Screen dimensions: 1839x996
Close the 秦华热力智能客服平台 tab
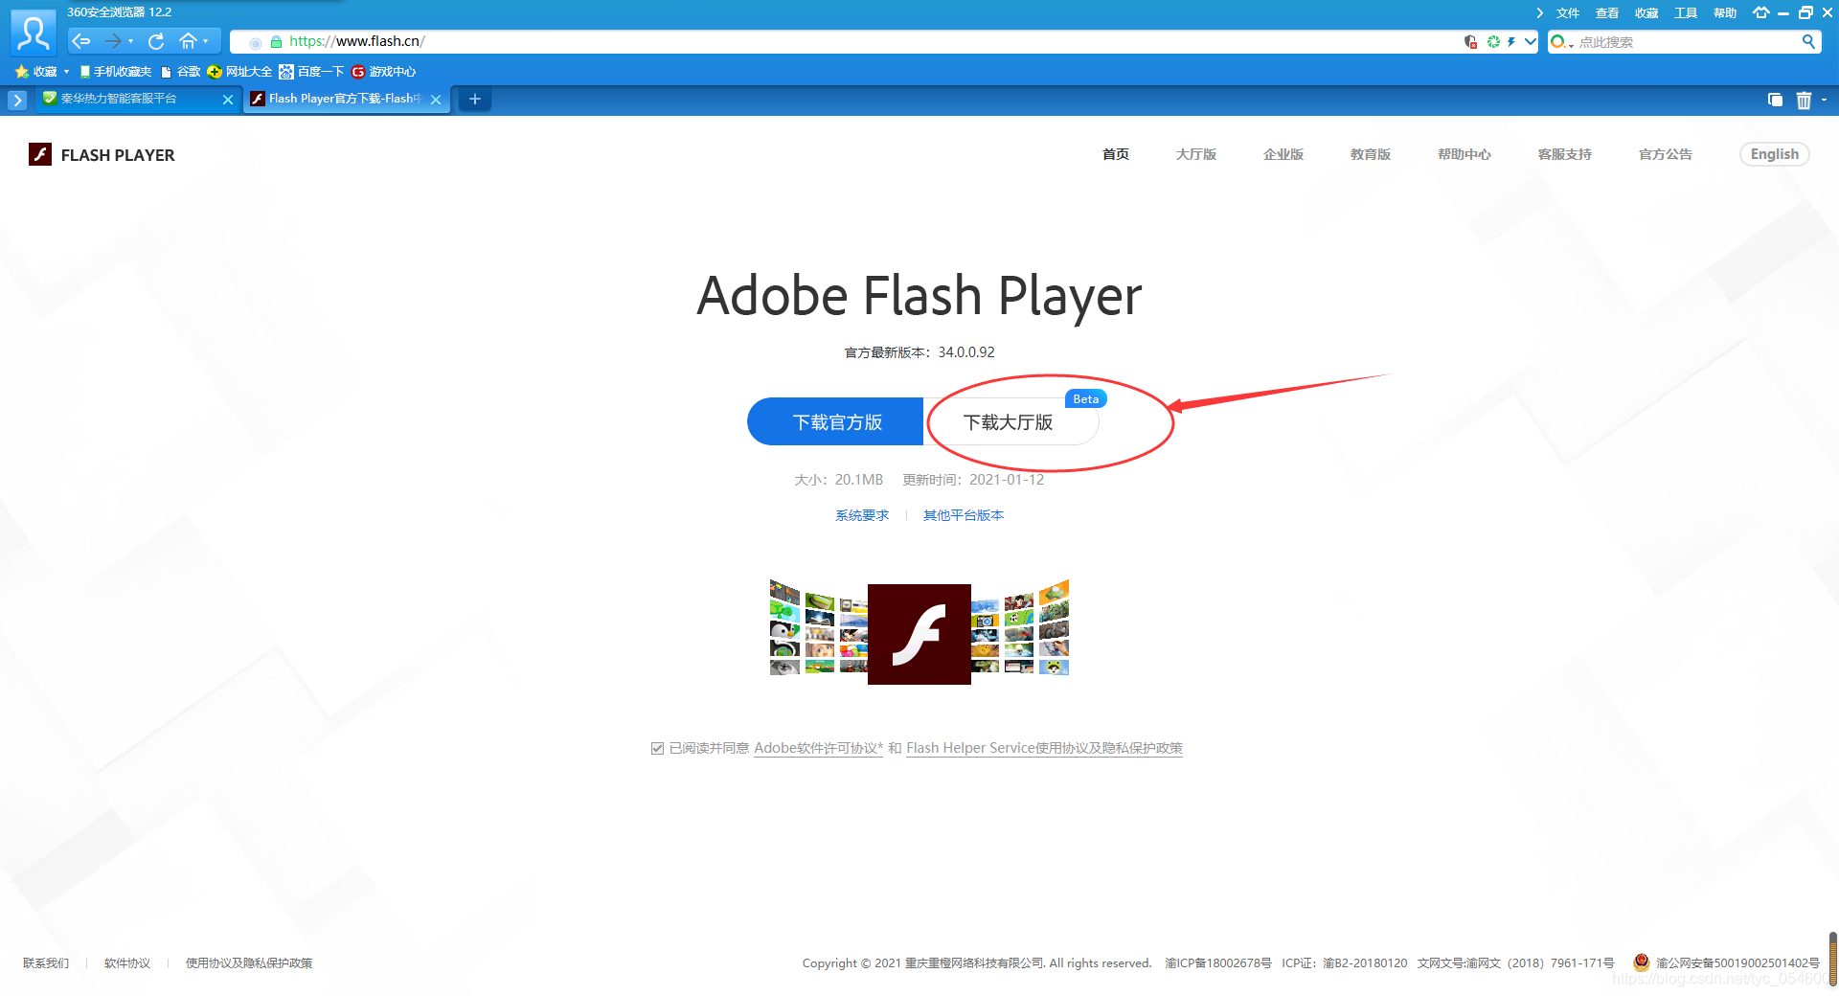click(x=228, y=100)
